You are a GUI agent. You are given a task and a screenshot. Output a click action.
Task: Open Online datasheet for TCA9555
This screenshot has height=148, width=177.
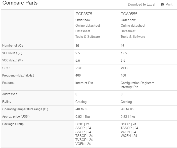pyautogui.click(x=133, y=25)
